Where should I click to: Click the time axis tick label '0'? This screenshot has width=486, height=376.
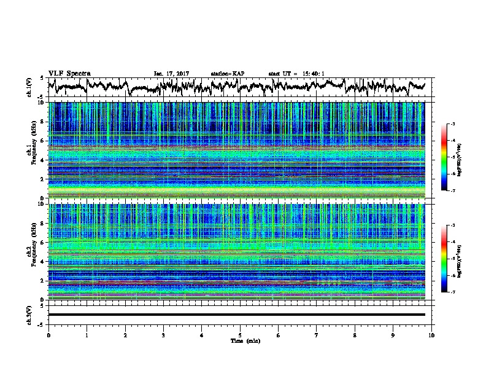tap(48, 335)
